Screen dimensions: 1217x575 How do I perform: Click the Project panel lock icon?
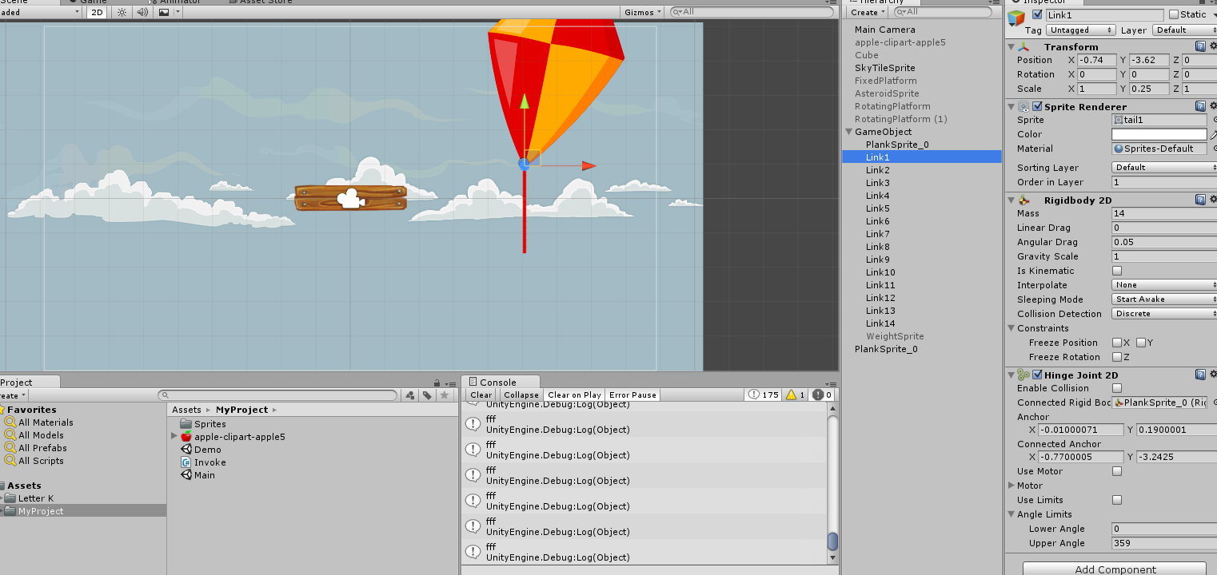point(437,383)
